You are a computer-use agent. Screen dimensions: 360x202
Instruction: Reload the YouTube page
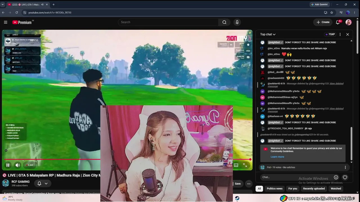coord(17,13)
